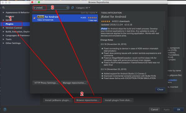
Task: Click Install plugin from disk button
Action: 118,100
